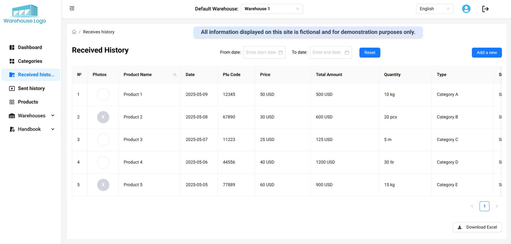The width and height of the screenshot is (511, 244).
Task: Go to next page arrow
Action: click(x=497, y=206)
